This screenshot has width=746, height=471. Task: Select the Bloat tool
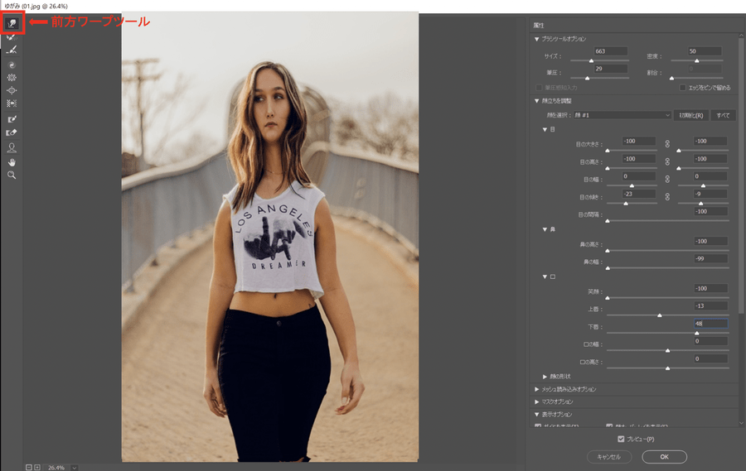pyautogui.click(x=12, y=90)
